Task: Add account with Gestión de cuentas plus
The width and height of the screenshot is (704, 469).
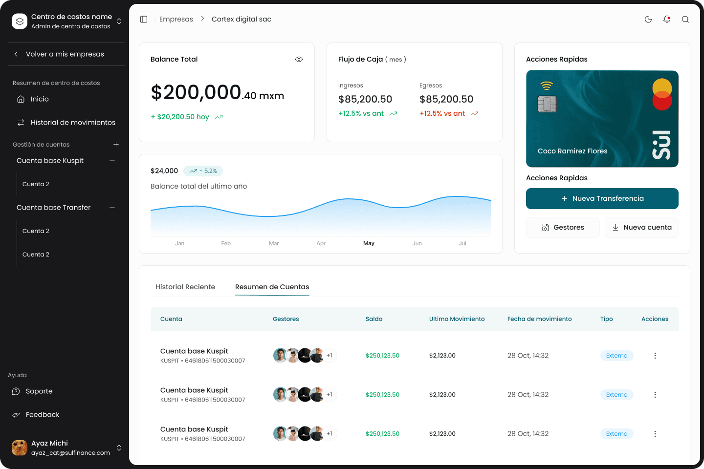Action: tap(116, 145)
